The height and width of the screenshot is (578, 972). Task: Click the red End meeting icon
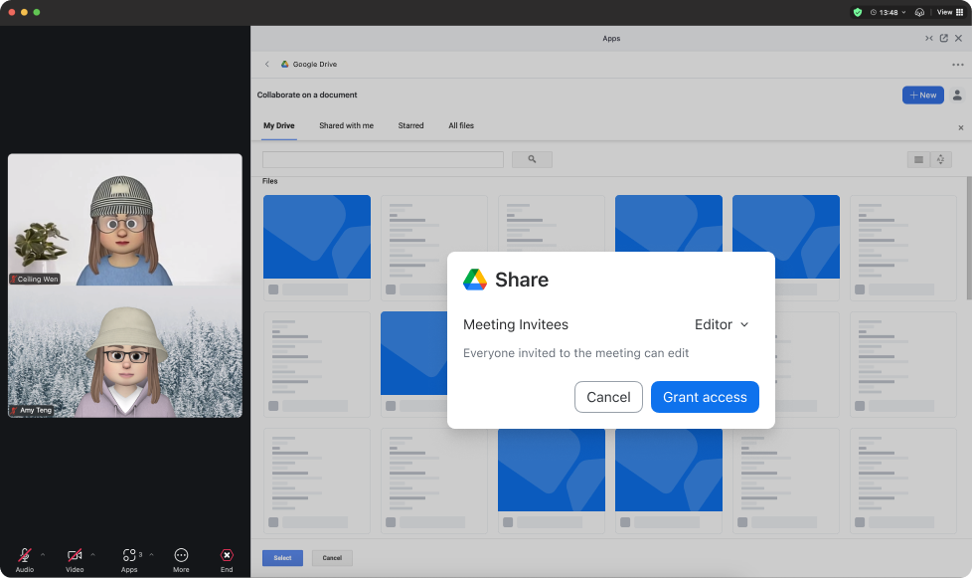pos(227,555)
